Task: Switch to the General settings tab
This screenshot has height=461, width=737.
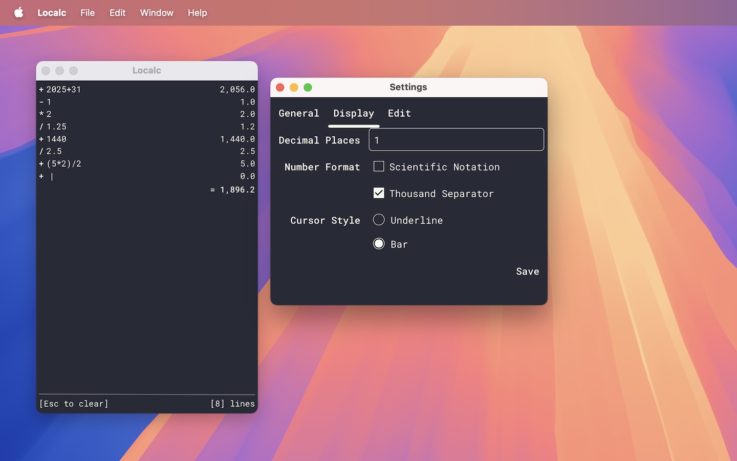Action: click(299, 113)
